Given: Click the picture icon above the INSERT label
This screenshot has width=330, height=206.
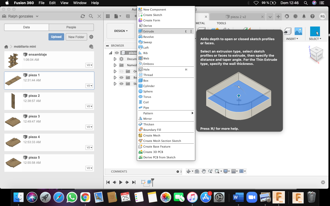Looking at the screenshot, I should 298,31.
